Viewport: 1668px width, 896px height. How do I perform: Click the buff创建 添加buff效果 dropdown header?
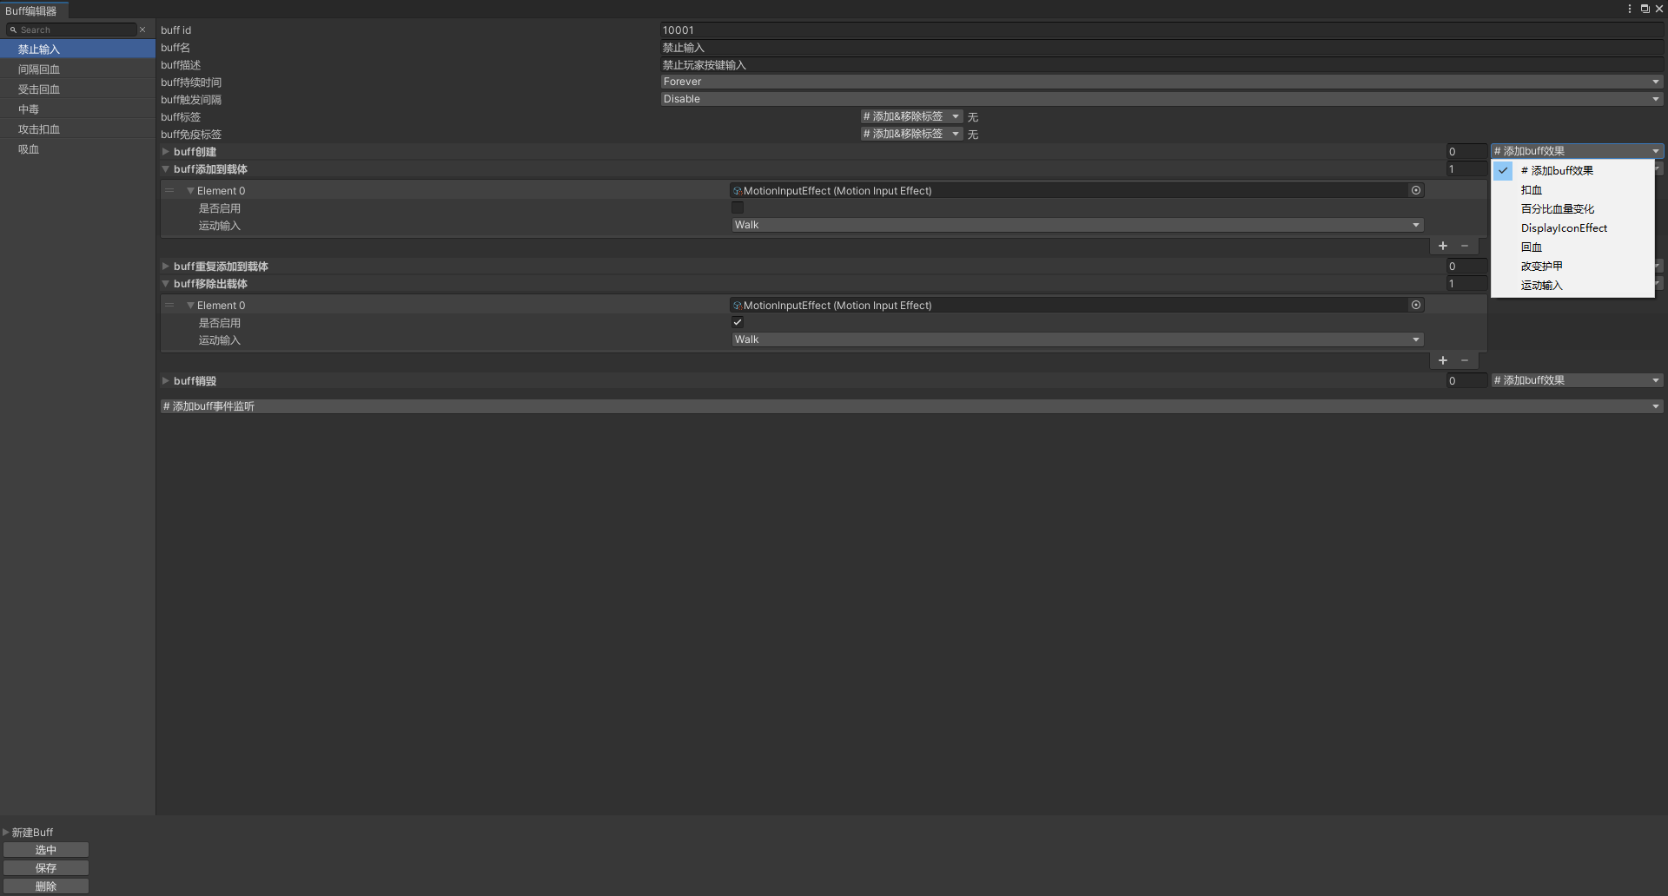click(x=1578, y=151)
